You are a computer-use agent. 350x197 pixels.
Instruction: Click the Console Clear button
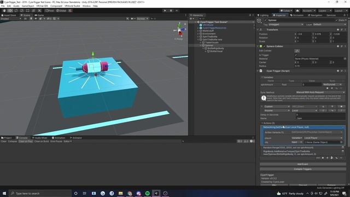coord(4,141)
